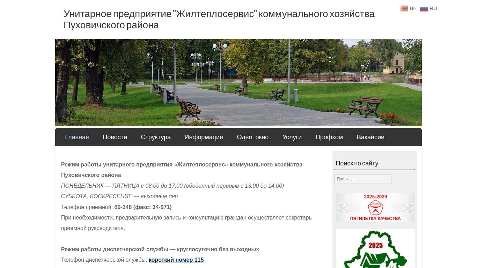Go to Главная menu item

click(x=77, y=137)
